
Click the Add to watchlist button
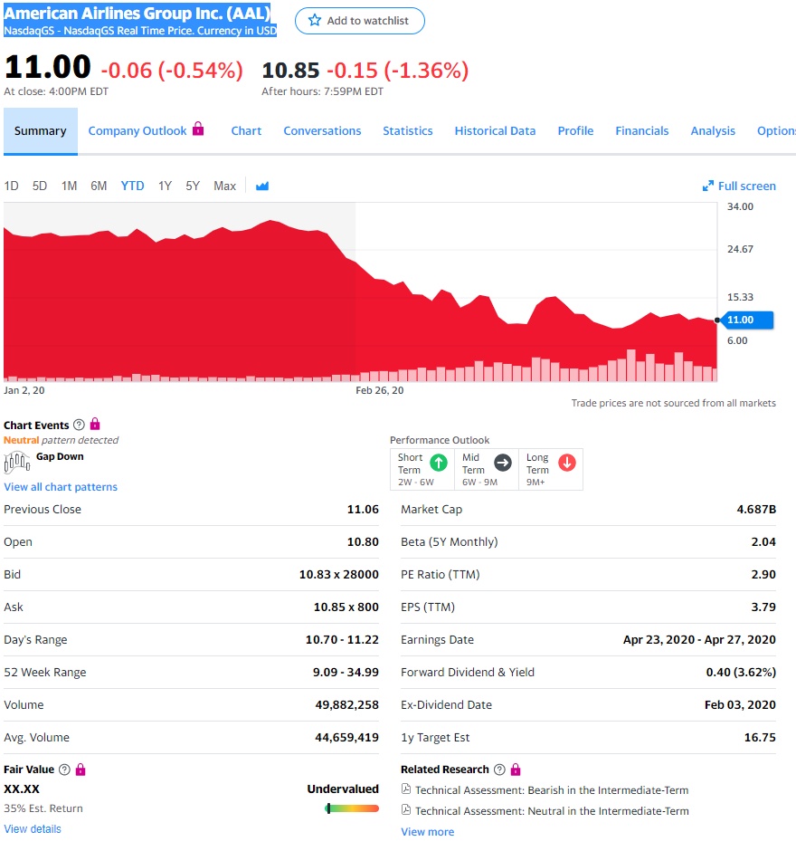360,21
